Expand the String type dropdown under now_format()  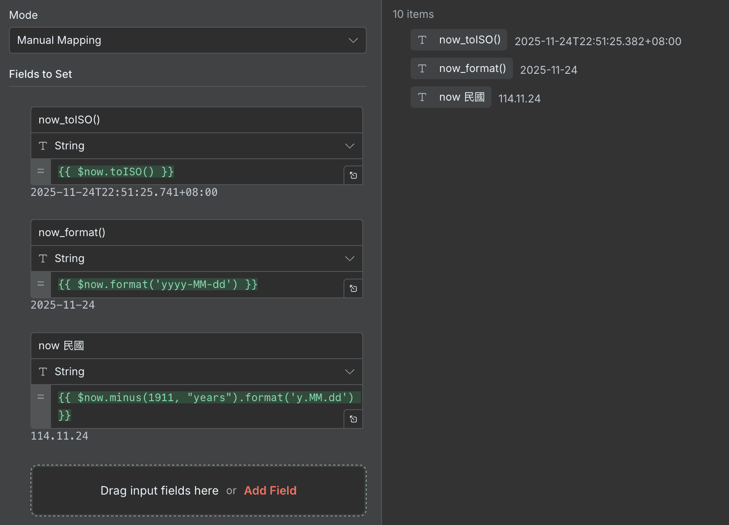tap(196, 258)
